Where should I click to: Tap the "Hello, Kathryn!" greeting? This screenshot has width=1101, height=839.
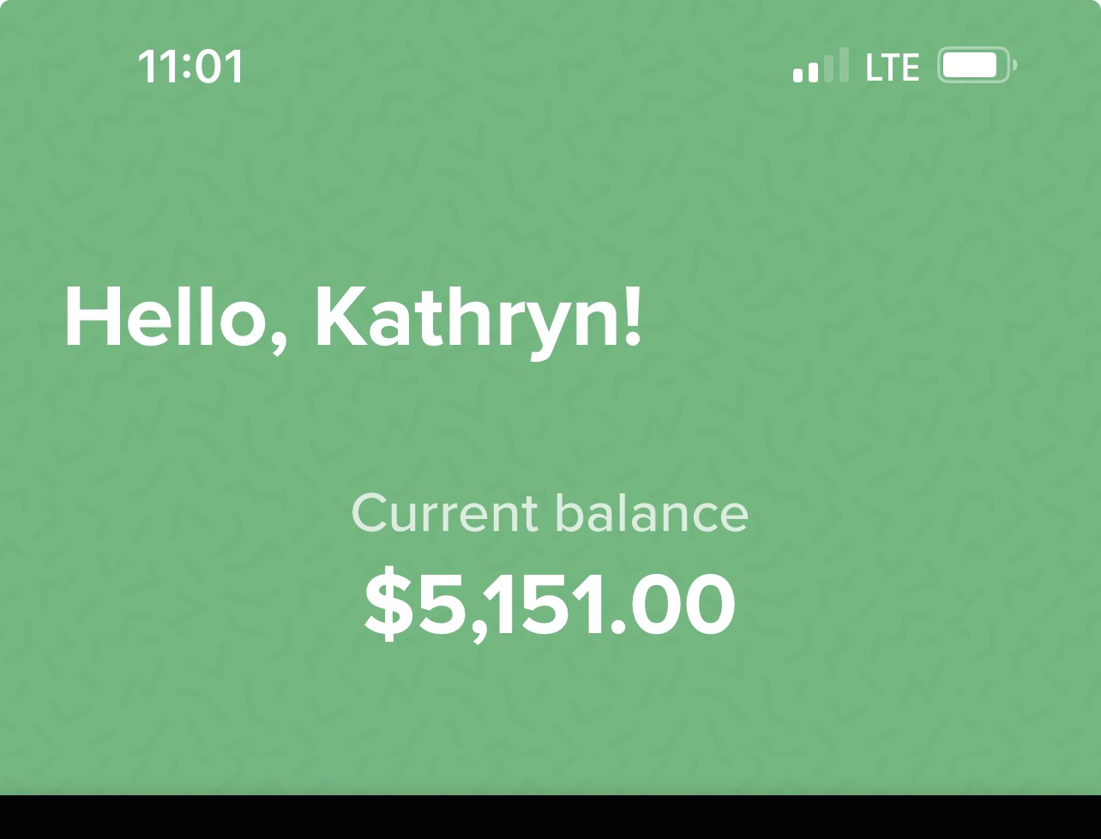(352, 316)
